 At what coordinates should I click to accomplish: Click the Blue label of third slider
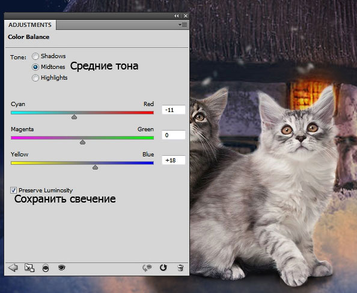(148, 155)
